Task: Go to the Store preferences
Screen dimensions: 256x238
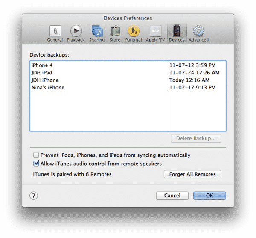Action: pos(115,33)
